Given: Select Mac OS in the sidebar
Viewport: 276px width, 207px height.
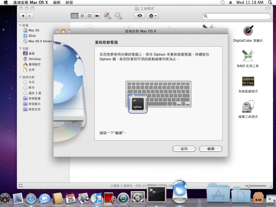Looking at the screenshot, I should [31, 30].
